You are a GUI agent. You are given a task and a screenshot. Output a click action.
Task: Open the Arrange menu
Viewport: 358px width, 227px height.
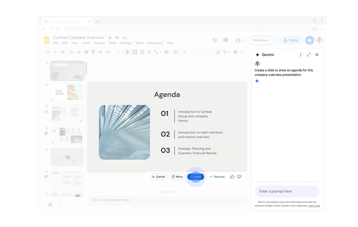(125, 43)
